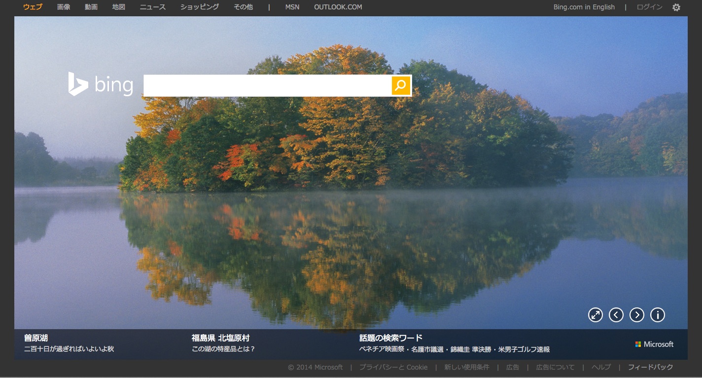Open the 曽原湖 image caption link
This screenshot has width=702, height=378.
pyautogui.click(x=36, y=338)
